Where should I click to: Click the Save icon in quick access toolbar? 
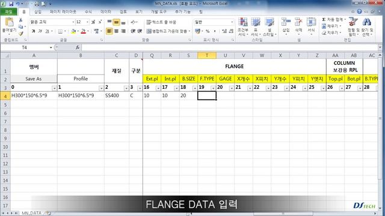pyautogui.click(x=11, y=4)
